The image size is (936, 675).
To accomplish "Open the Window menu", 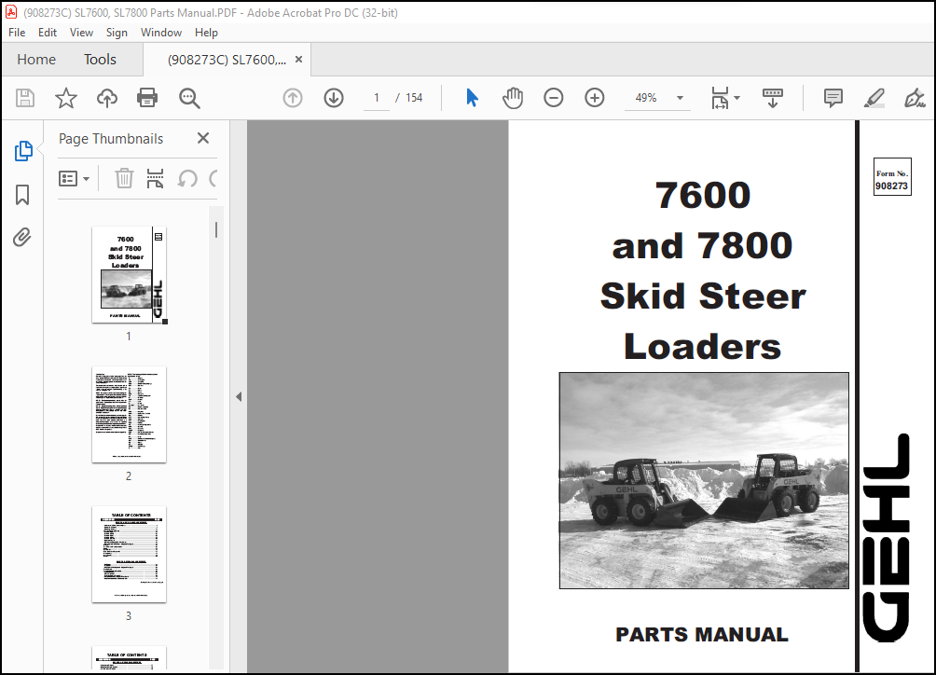I will [x=161, y=33].
